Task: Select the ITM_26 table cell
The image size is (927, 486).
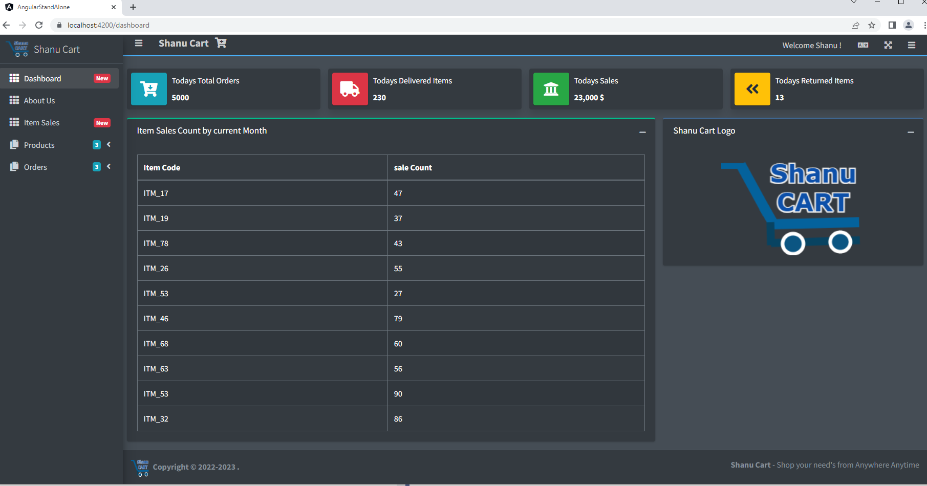Action: (x=263, y=268)
